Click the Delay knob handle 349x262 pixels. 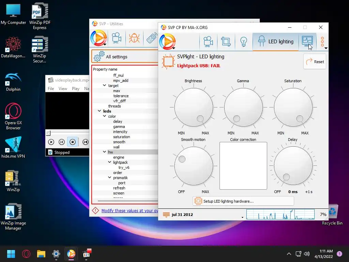coord(286,177)
